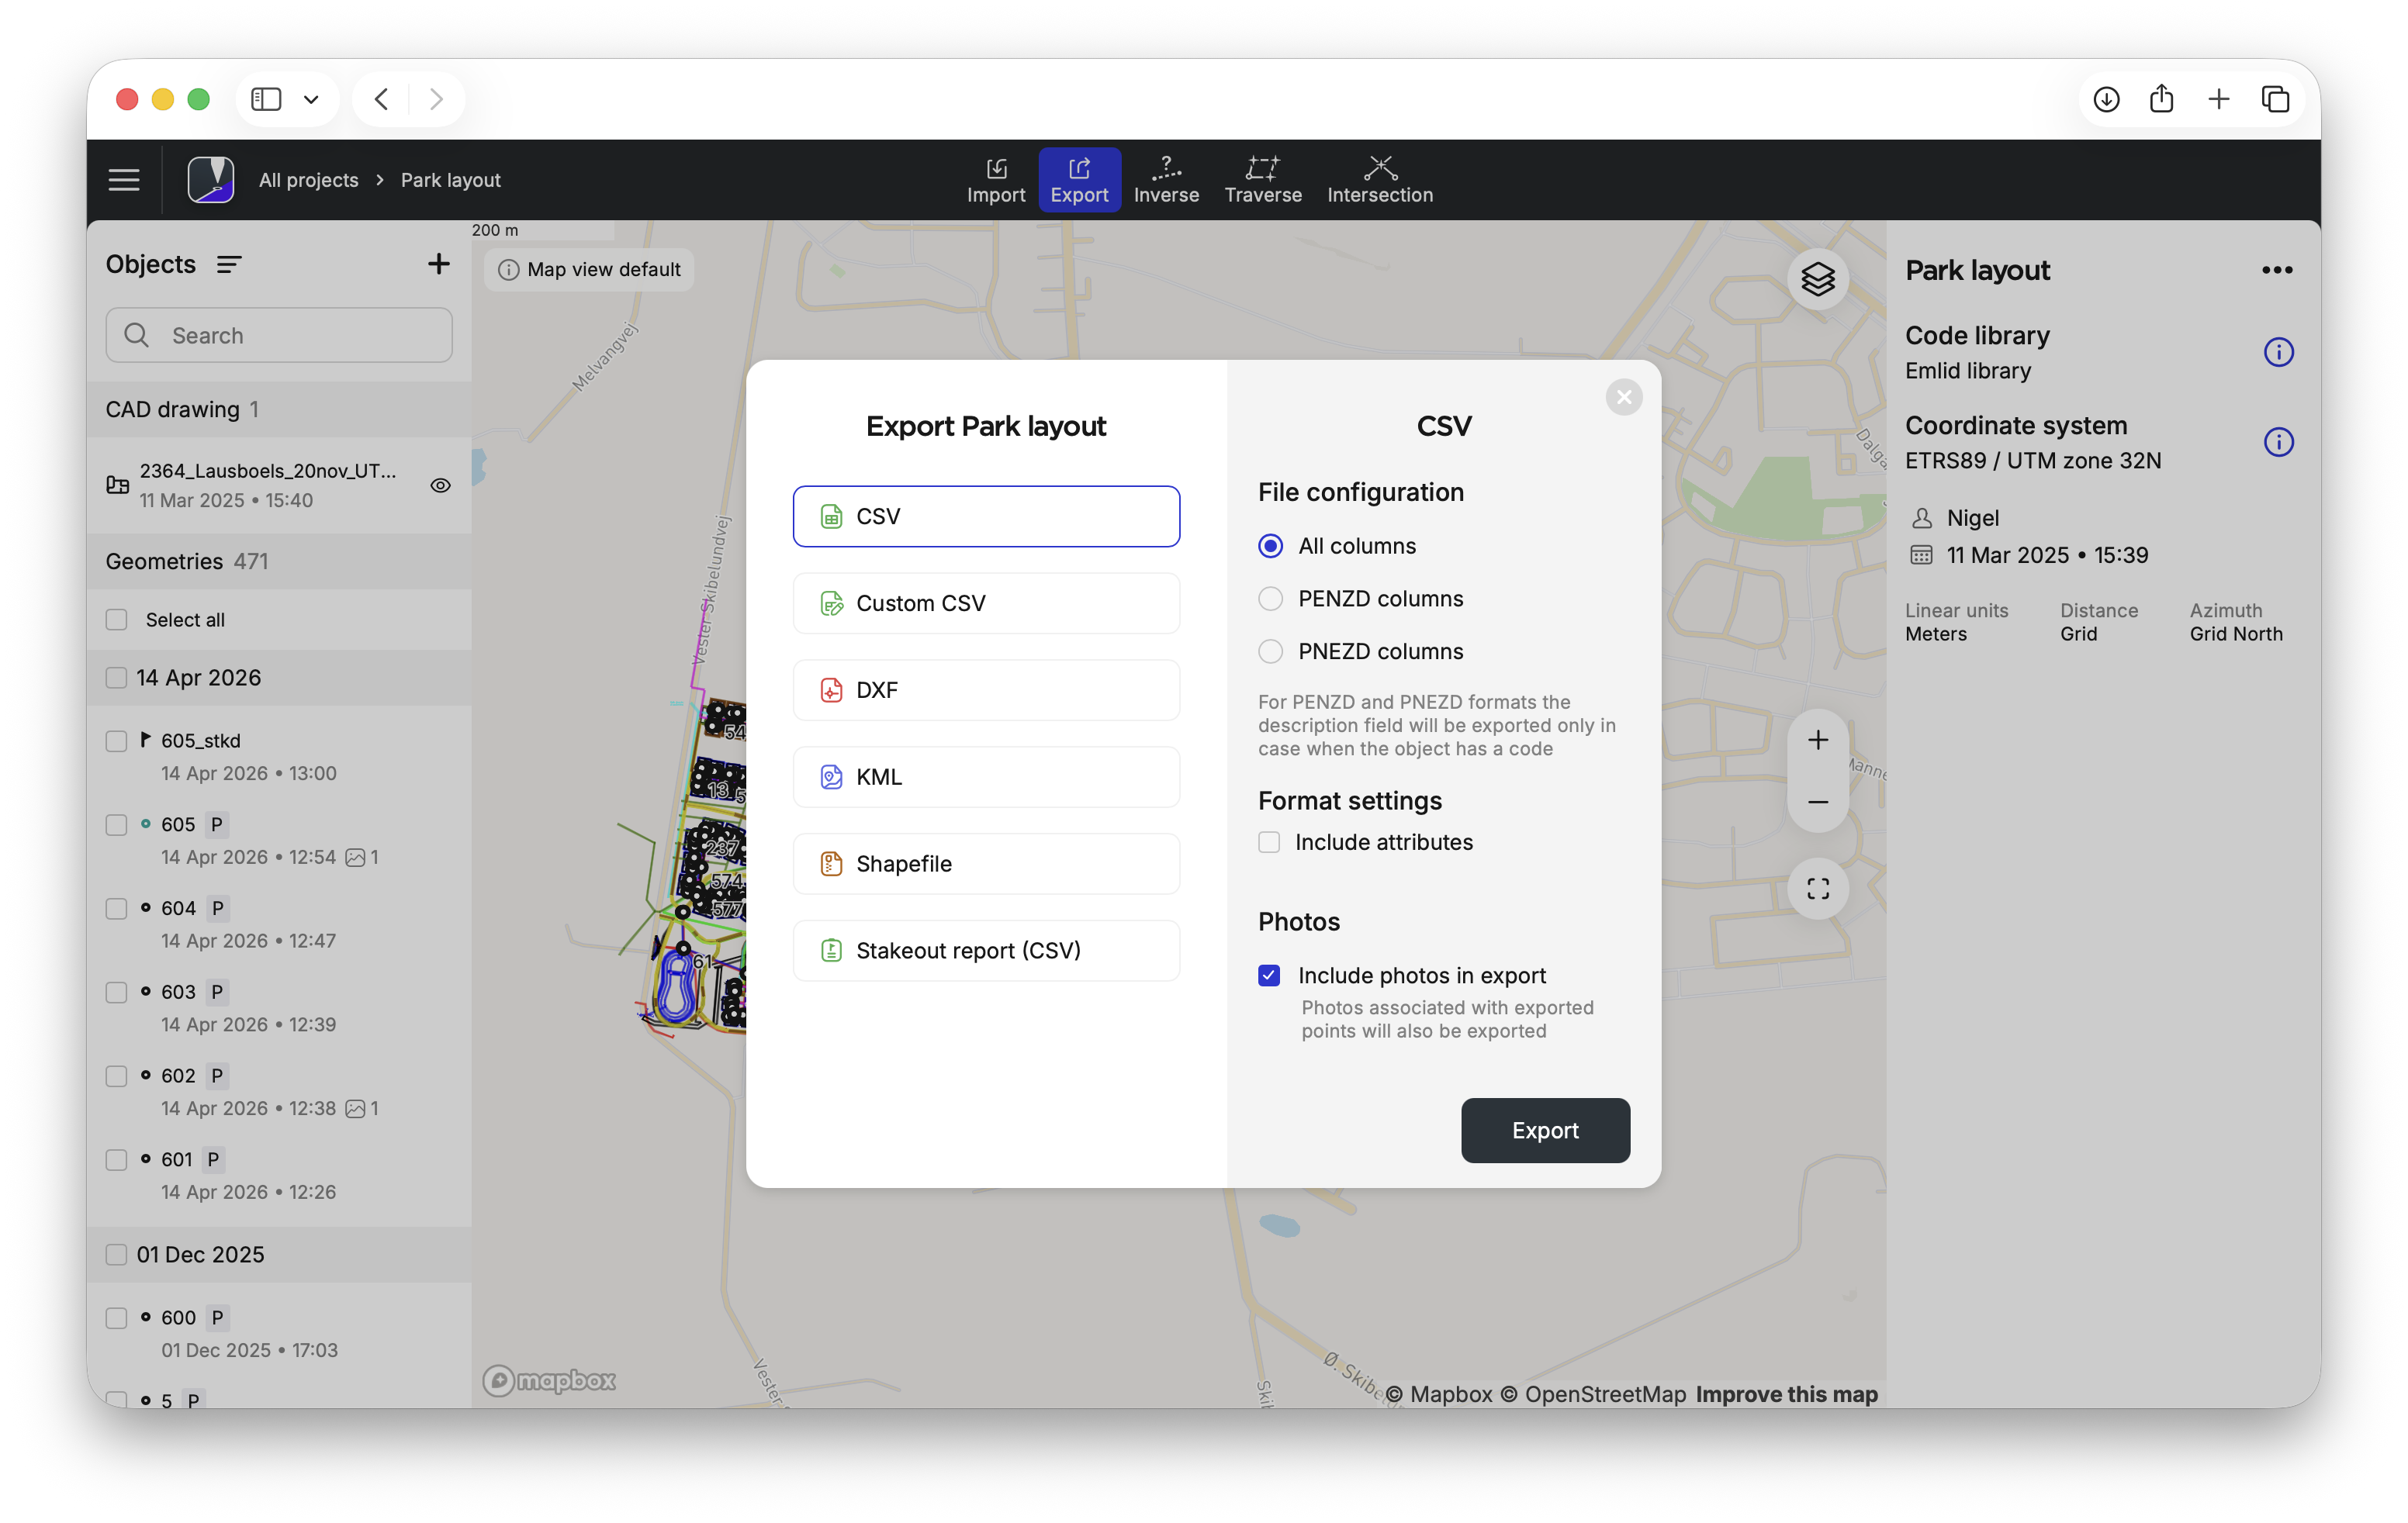Choose the All columns radio option
This screenshot has height=1523, width=2408.
(1270, 546)
